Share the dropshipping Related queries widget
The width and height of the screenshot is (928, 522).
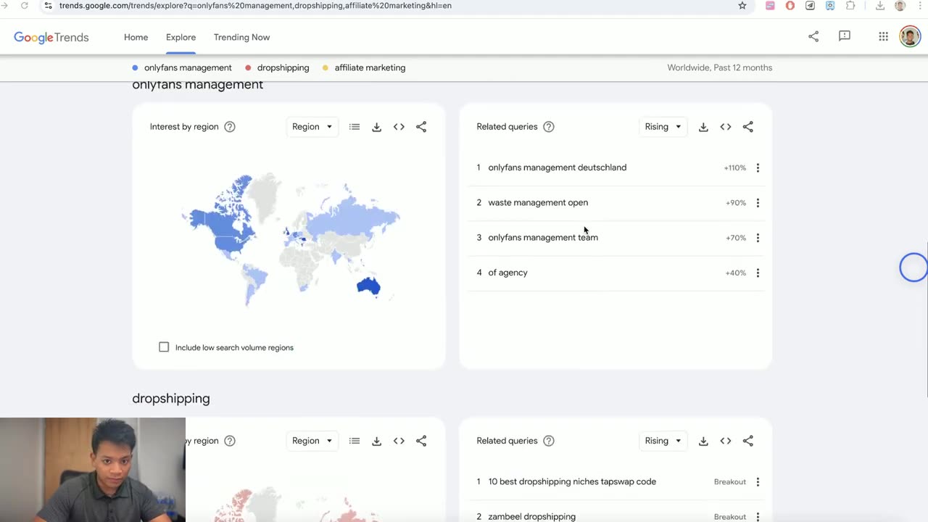pyautogui.click(x=748, y=441)
